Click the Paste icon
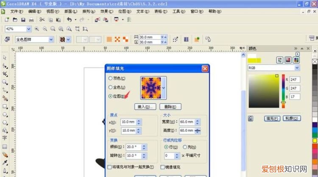Viewport: 318px width, 177px height. (x=59, y=20)
